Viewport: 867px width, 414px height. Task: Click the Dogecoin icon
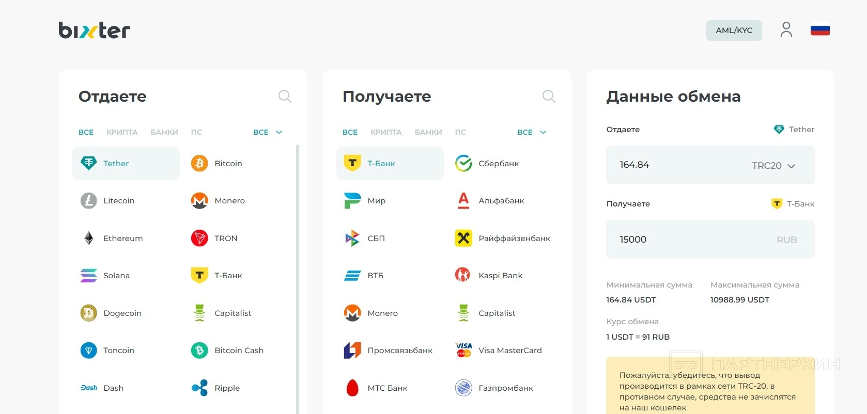[x=88, y=313]
